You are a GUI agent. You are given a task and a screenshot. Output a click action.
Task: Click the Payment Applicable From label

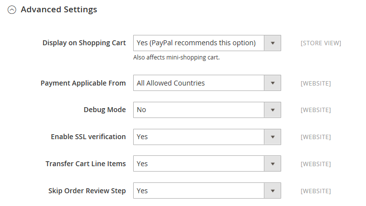point(83,83)
